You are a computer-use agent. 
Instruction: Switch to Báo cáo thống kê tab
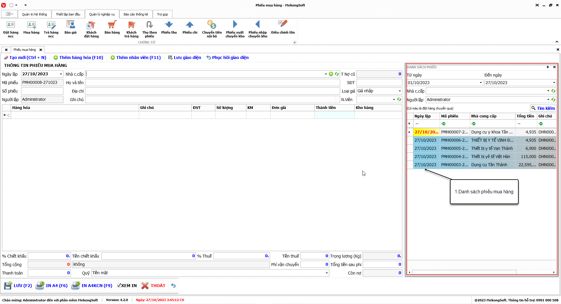point(136,14)
